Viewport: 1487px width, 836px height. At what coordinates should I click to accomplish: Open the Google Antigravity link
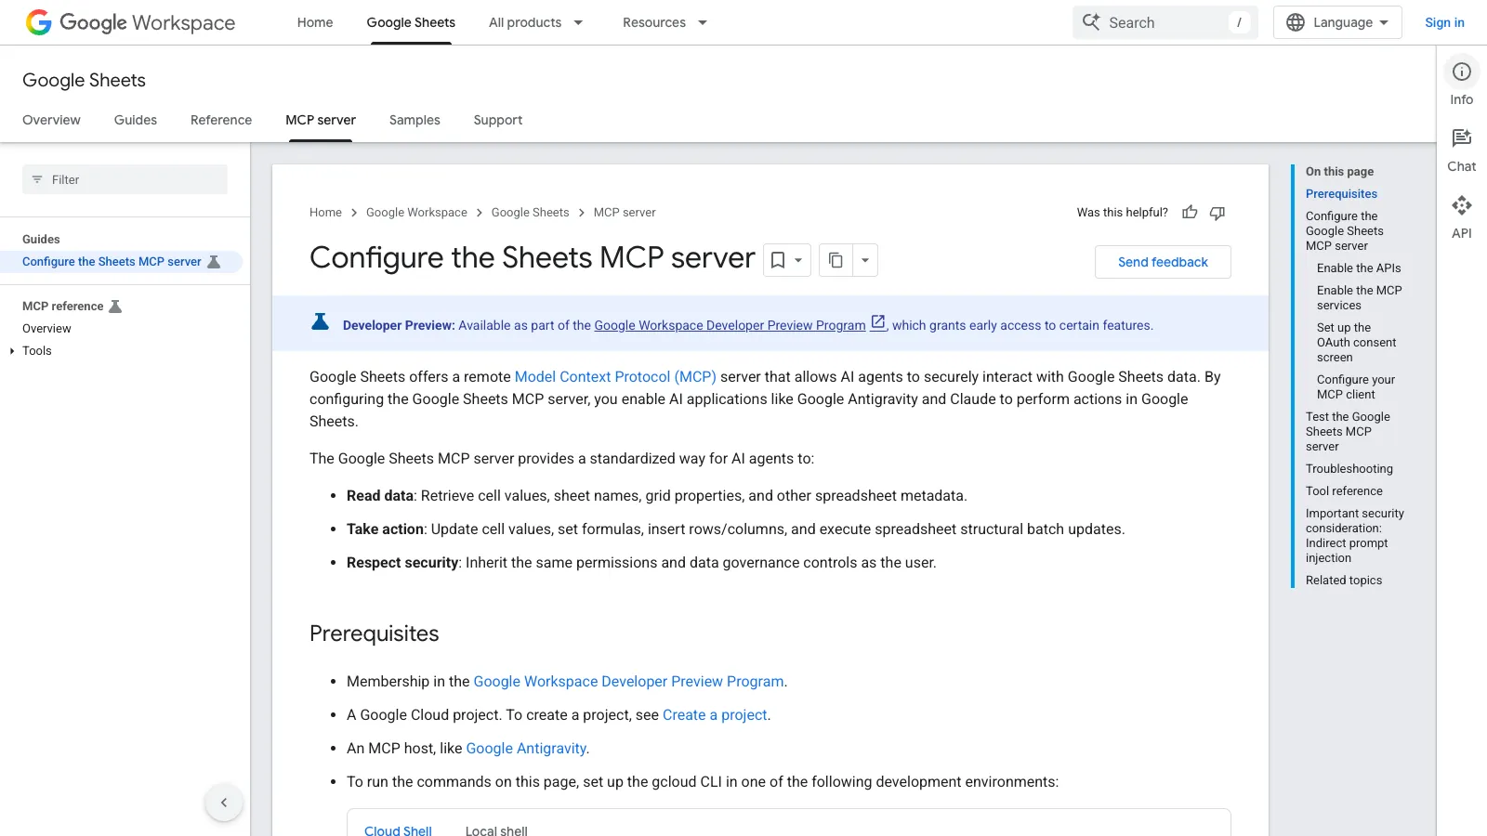pyautogui.click(x=526, y=748)
